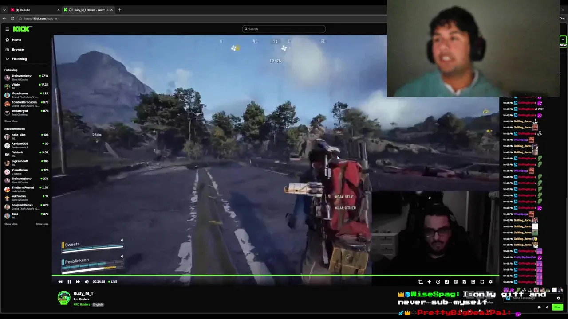This screenshot has width=568, height=319.
Task: Mute audio via tab speaker icon
Action: [71, 10]
